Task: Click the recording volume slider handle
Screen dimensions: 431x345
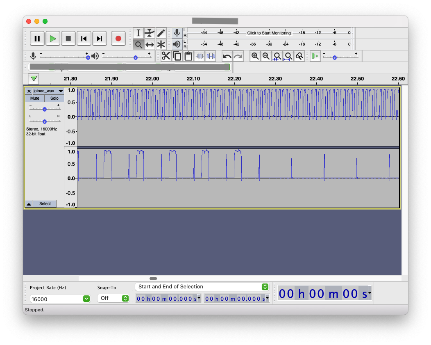Action: [88, 57]
